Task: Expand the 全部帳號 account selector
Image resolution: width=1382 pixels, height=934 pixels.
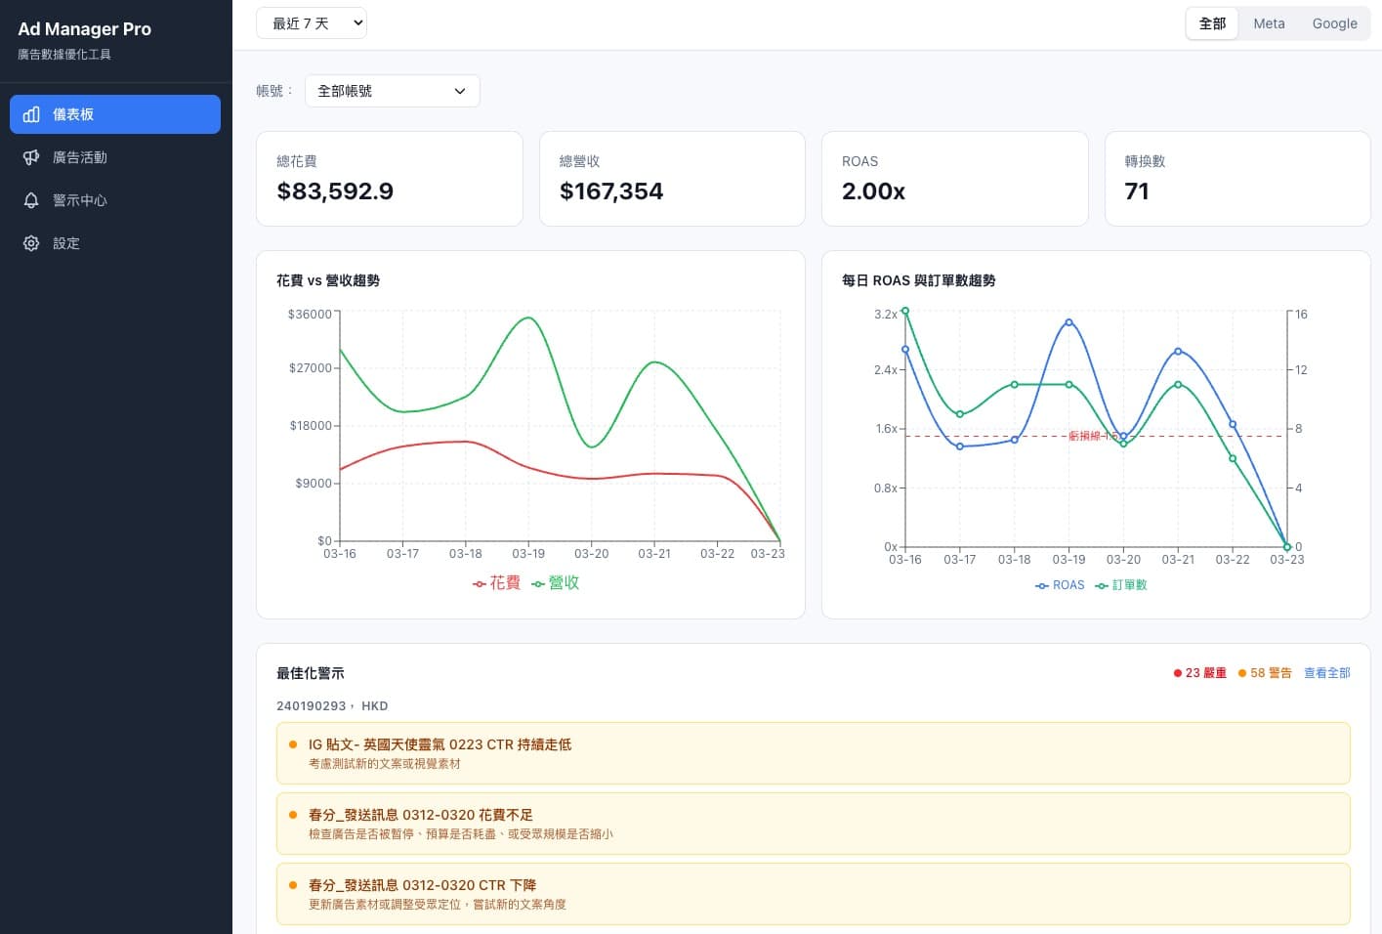Action: pos(392,90)
